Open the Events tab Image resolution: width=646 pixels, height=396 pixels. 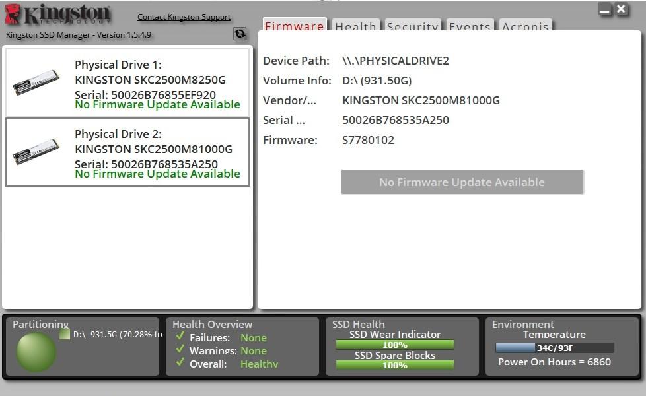[470, 26]
